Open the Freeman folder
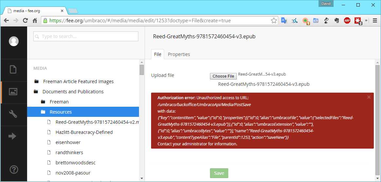This screenshot has height=182, width=381. [59, 102]
